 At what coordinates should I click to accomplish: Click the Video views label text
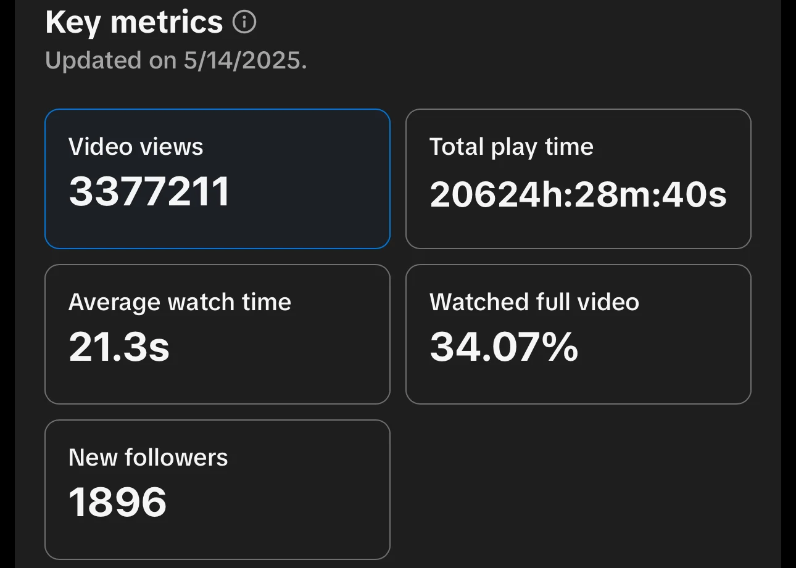136,147
